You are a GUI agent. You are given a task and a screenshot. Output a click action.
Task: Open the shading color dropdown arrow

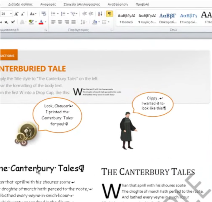pyautogui.click(x=99, y=22)
